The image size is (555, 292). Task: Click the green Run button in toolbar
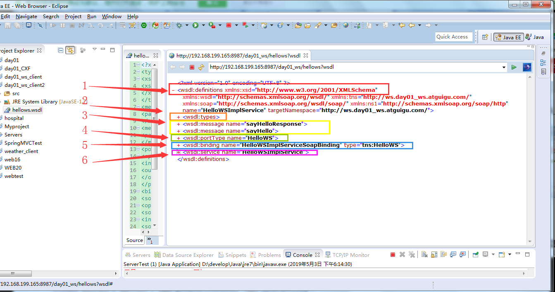tap(195, 25)
